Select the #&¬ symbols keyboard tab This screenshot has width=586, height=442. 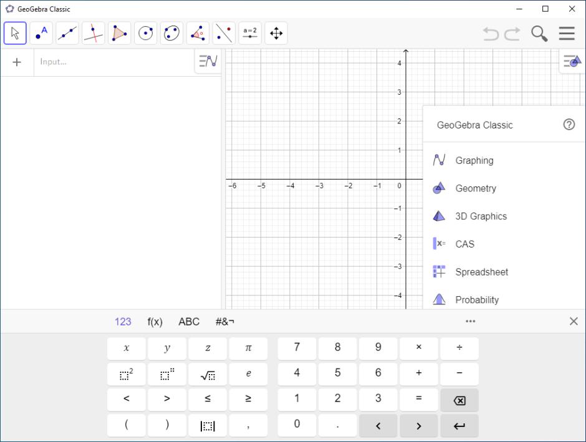click(x=225, y=322)
